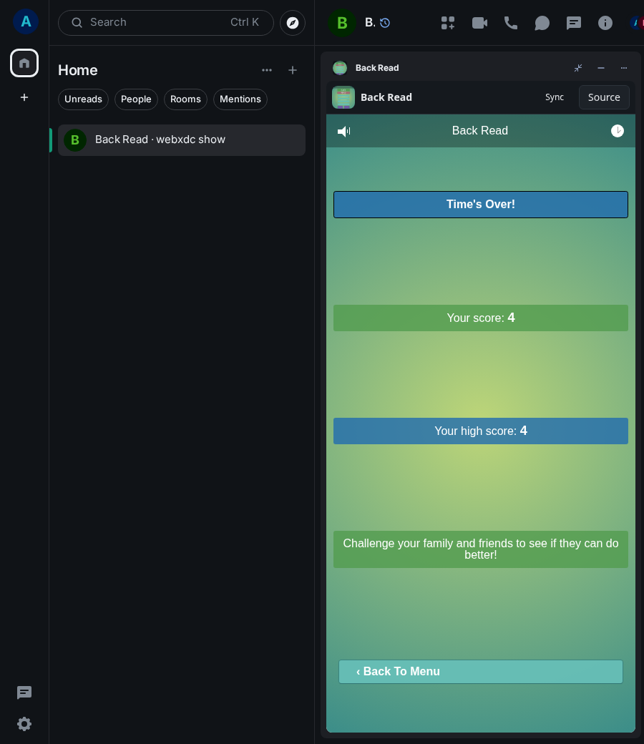This screenshot has width=644, height=744.
Task: Click the "Challenge your family and friends" message
Action: click(481, 549)
